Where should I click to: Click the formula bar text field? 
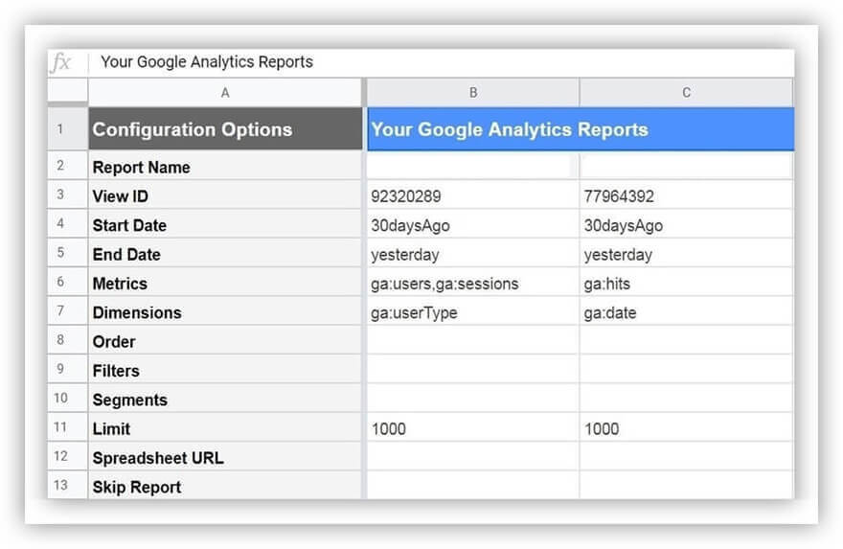point(441,62)
